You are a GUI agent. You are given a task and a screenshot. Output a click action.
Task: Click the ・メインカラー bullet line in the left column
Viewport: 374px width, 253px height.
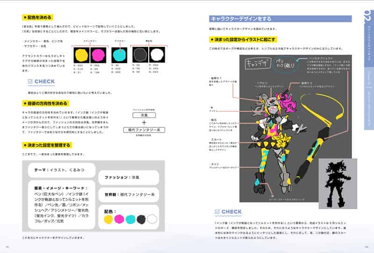pyautogui.click(x=43, y=41)
